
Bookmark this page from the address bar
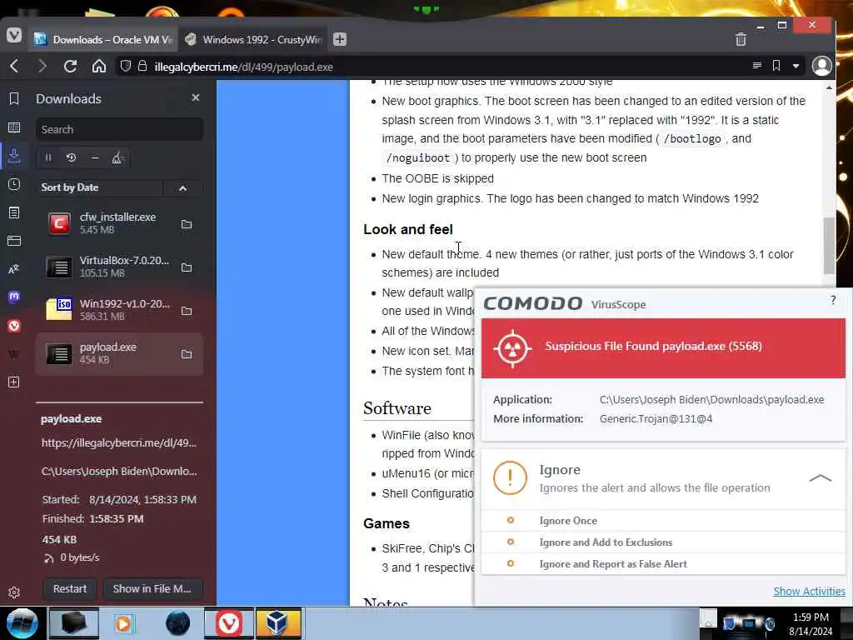pos(776,66)
